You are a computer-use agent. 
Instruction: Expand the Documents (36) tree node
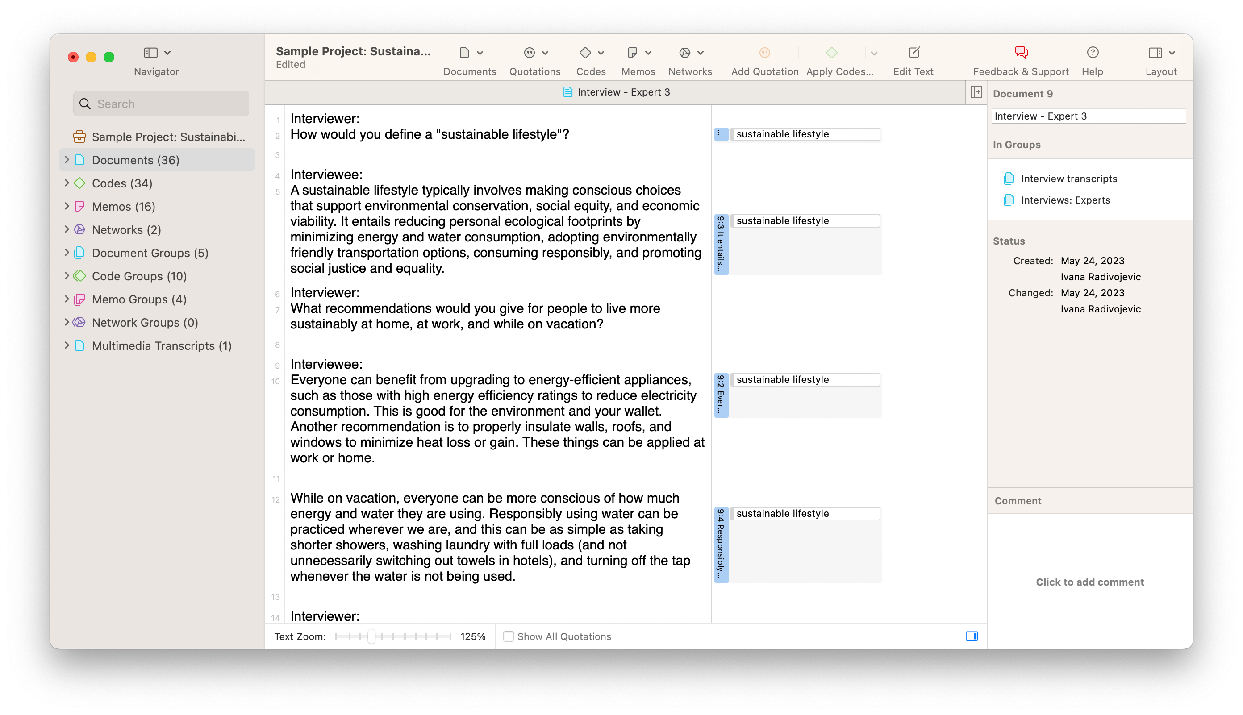[x=67, y=160]
